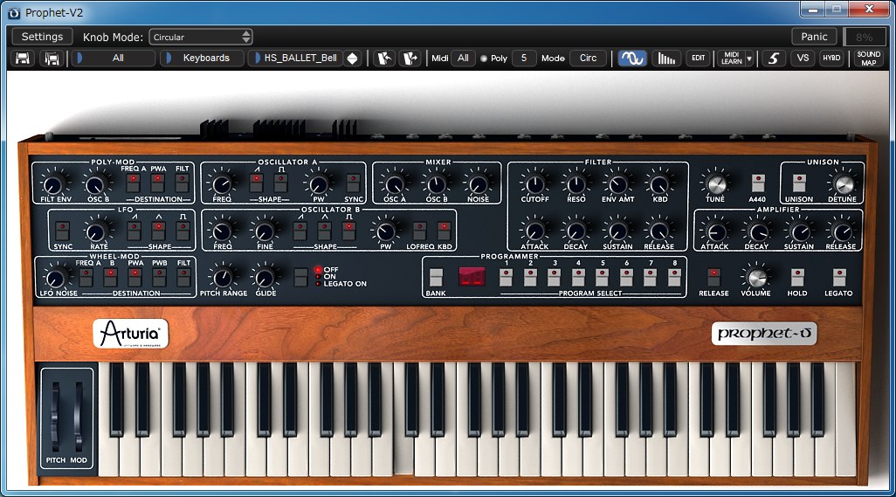Toggle the amplifier RELEASE switch
Image resolution: width=896 pixels, height=497 pixels.
(x=713, y=278)
